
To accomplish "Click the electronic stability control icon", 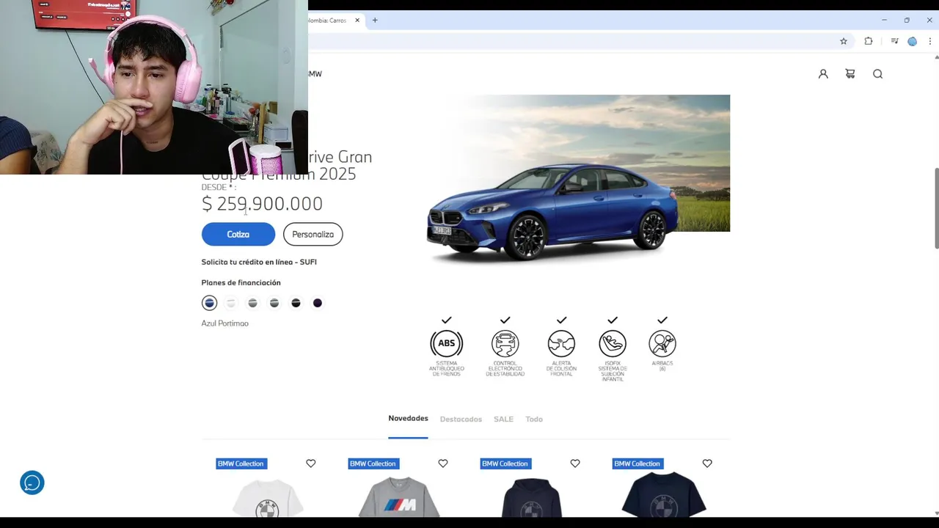I will (505, 343).
